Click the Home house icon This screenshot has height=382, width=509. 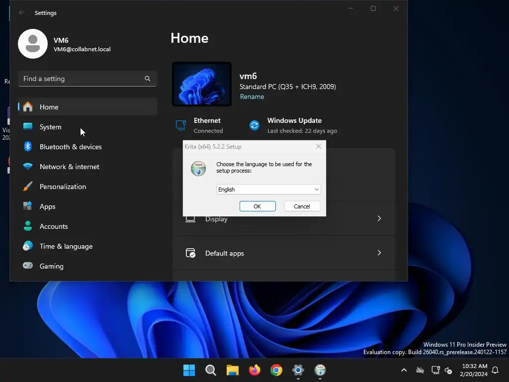point(28,106)
